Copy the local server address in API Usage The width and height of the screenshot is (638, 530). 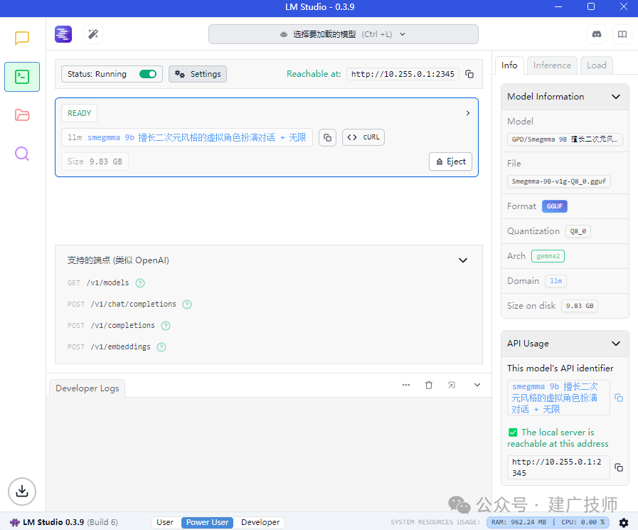click(x=619, y=467)
